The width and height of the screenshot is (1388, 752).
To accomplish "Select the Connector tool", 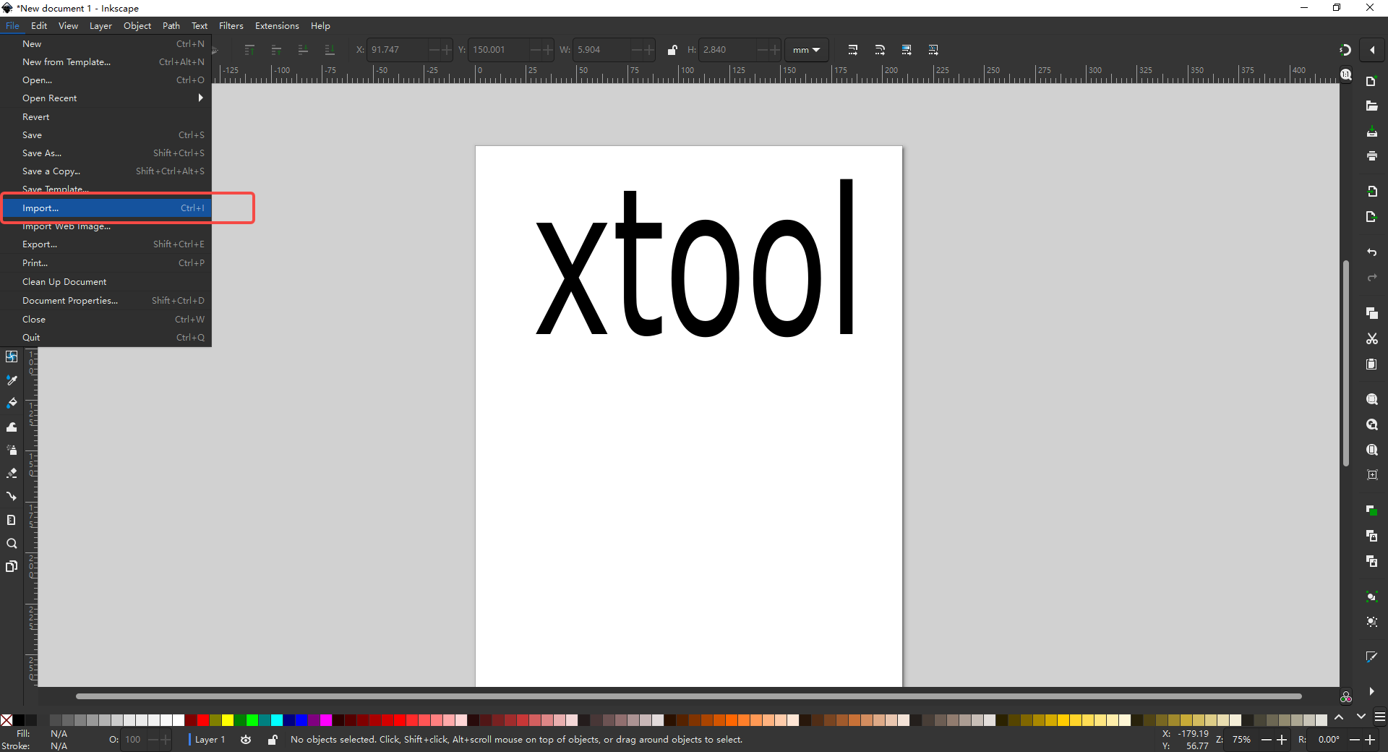I will point(12,496).
